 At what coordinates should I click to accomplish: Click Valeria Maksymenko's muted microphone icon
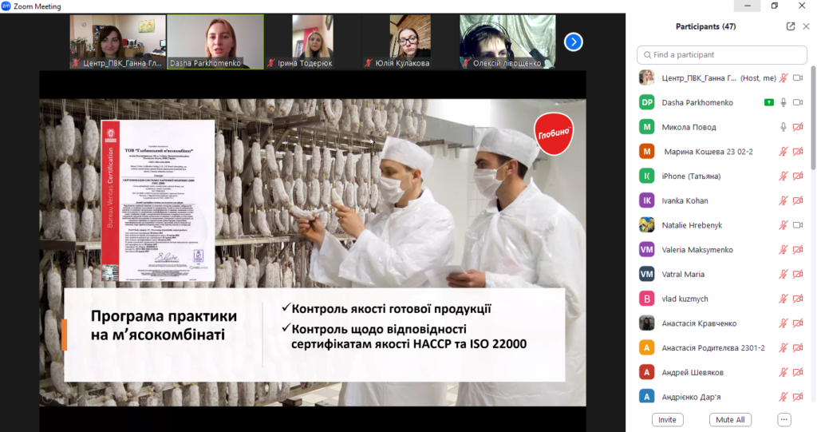(783, 250)
